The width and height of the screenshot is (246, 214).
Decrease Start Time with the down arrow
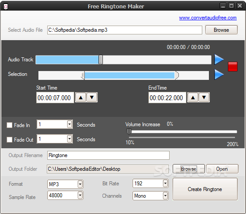click(x=92, y=98)
